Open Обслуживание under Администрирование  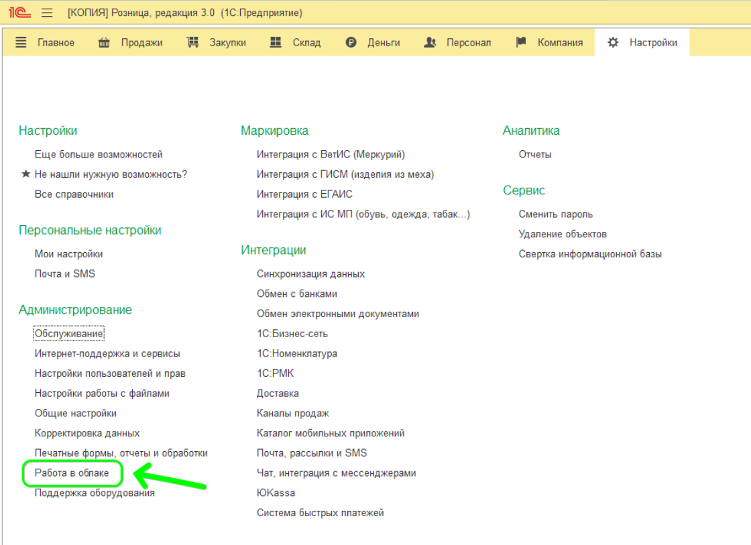pyautogui.click(x=68, y=334)
